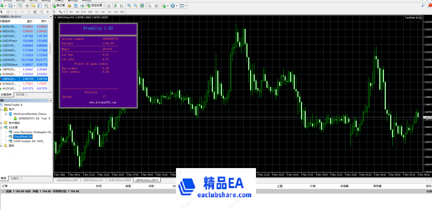Viewport: 432px width, 210px height.
Task: Click the New Order (新订单) toolbar button
Action: pos(58,6)
